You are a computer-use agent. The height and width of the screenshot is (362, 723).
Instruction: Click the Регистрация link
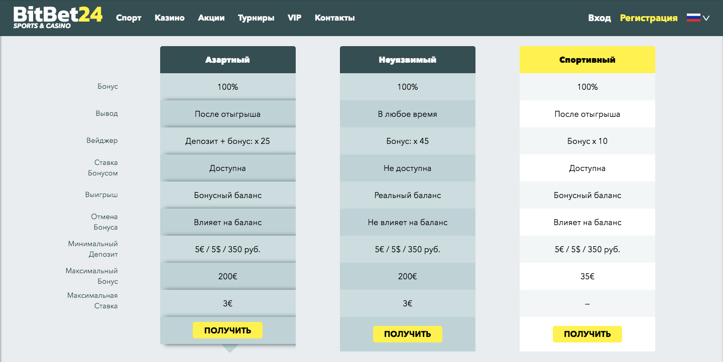(x=649, y=18)
